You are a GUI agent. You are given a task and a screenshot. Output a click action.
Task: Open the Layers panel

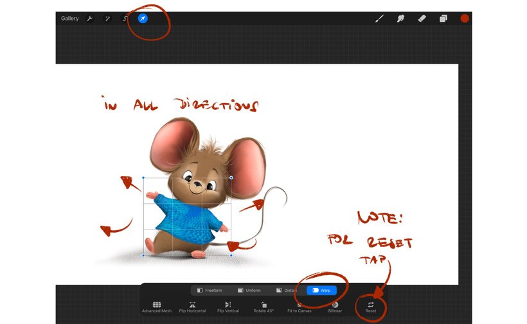click(x=443, y=19)
